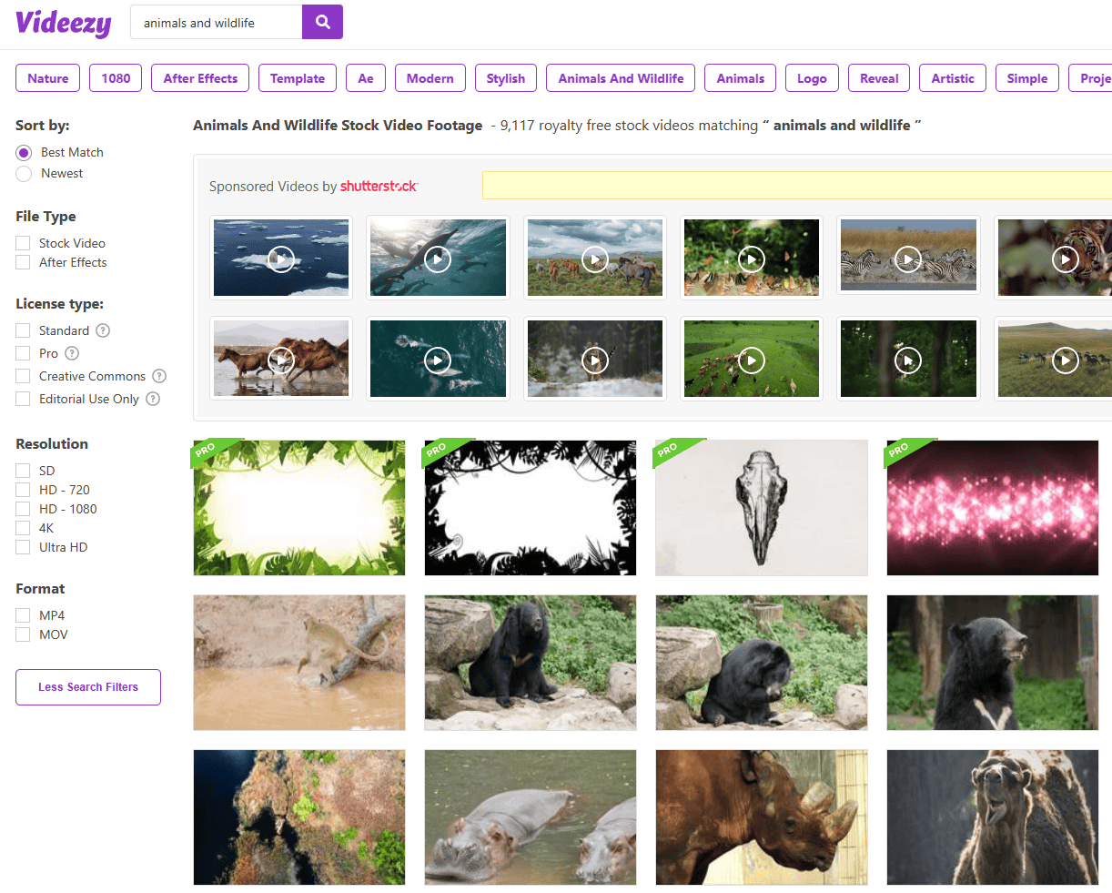Click the Editorial Use Only help icon
The image size is (1112, 893).
point(153,399)
